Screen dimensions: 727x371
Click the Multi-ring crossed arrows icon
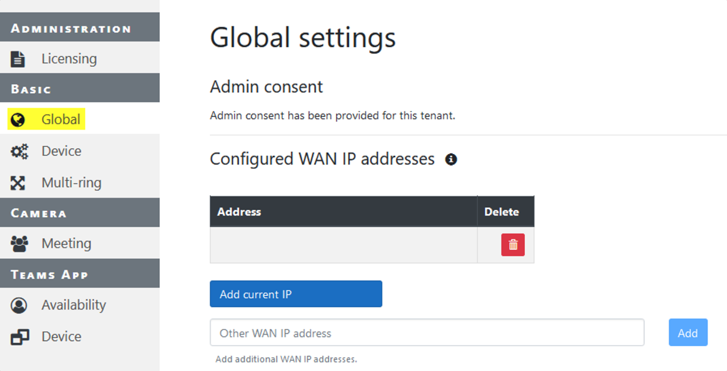tap(18, 183)
